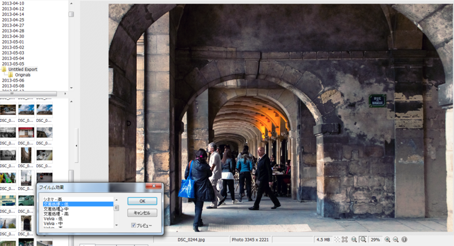Click the film effect list scrollbar thumb
The height and width of the screenshot is (246, 454).
[116, 208]
